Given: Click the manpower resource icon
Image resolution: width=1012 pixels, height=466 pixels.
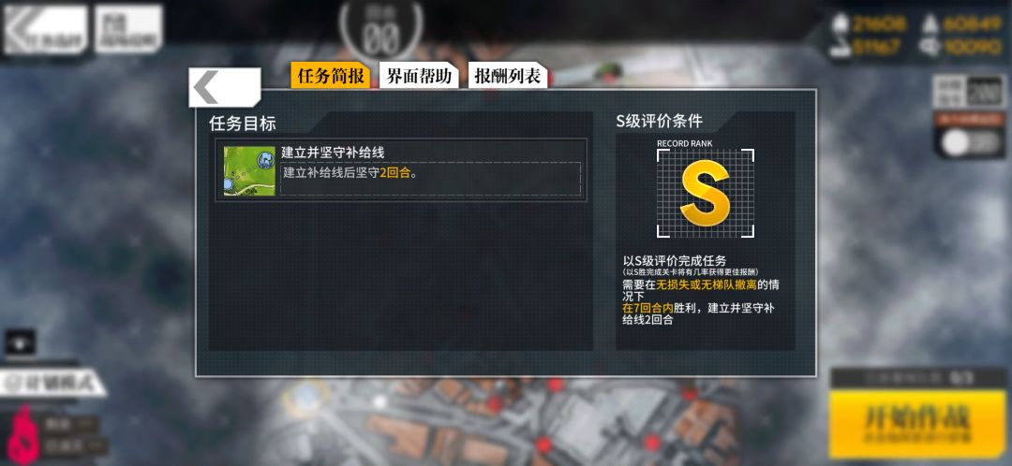Looking at the screenshot, I should point(840,24).
